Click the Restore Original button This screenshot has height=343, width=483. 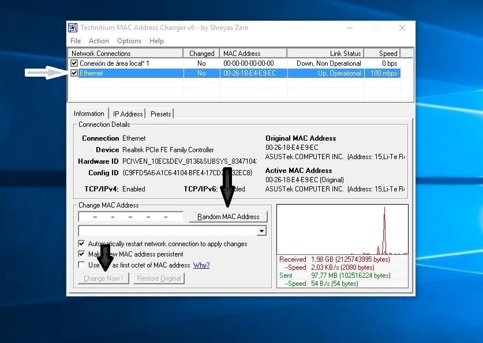point(159,278)
